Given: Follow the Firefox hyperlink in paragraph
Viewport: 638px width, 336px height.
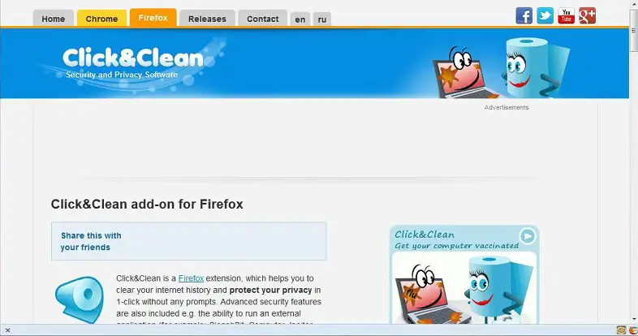Looking at the screenshot, I should click(191, 278).
